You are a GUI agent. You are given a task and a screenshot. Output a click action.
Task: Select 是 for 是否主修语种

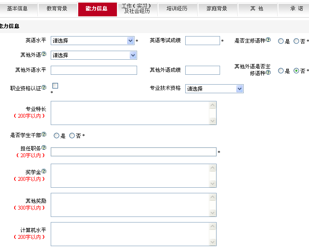tap(281, 41)
